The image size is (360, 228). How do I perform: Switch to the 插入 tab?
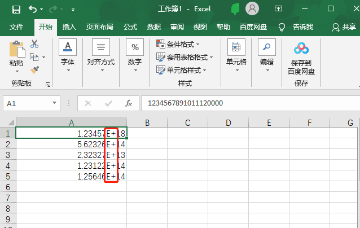click(69, 27)
